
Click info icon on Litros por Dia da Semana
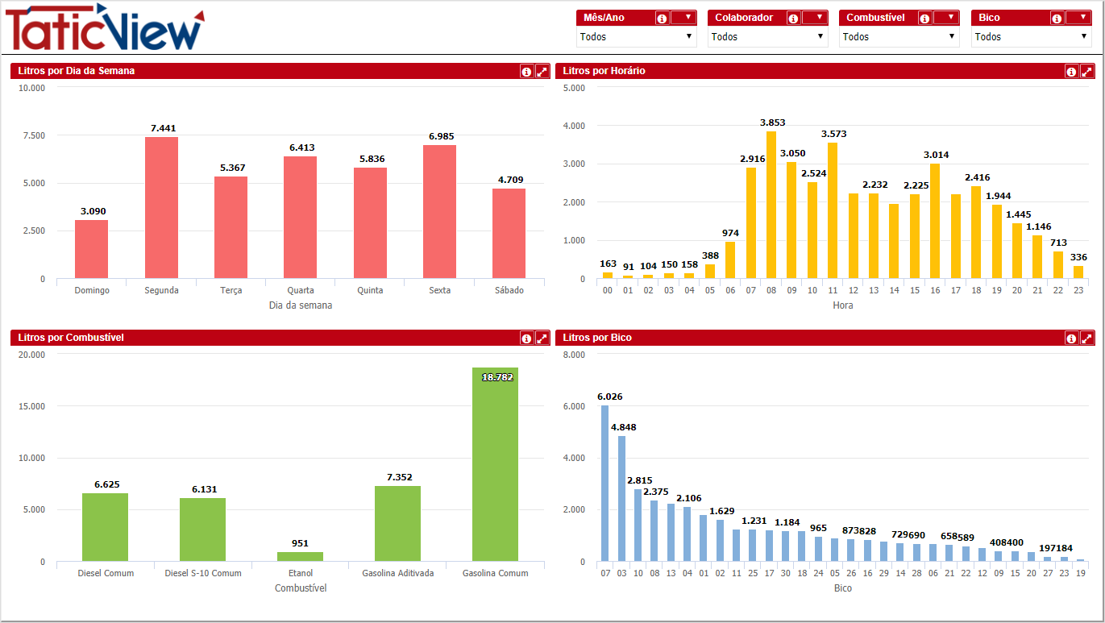[526, 72]
